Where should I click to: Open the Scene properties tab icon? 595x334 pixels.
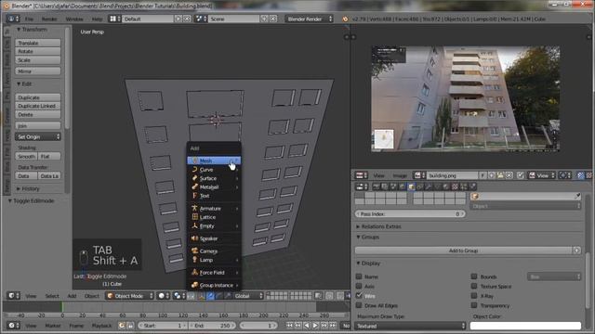point(393,186)
